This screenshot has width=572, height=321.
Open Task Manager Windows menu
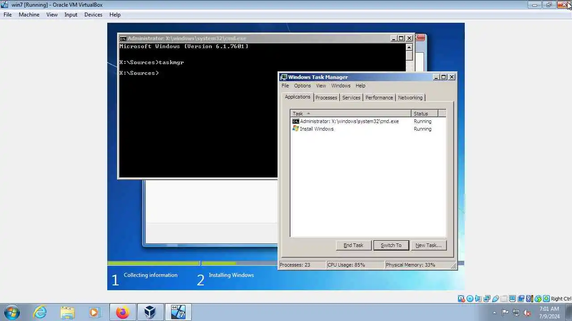341,86
